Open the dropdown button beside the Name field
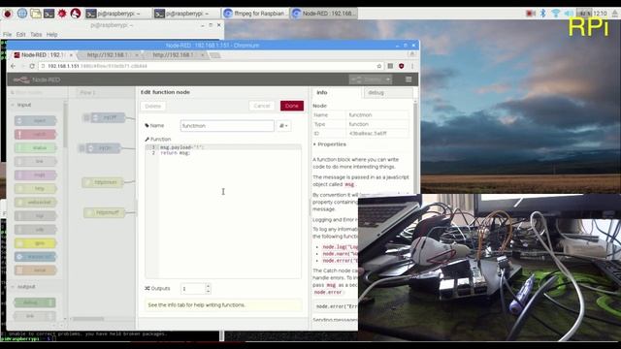The image size is (621, 349). tap(283, 126)
